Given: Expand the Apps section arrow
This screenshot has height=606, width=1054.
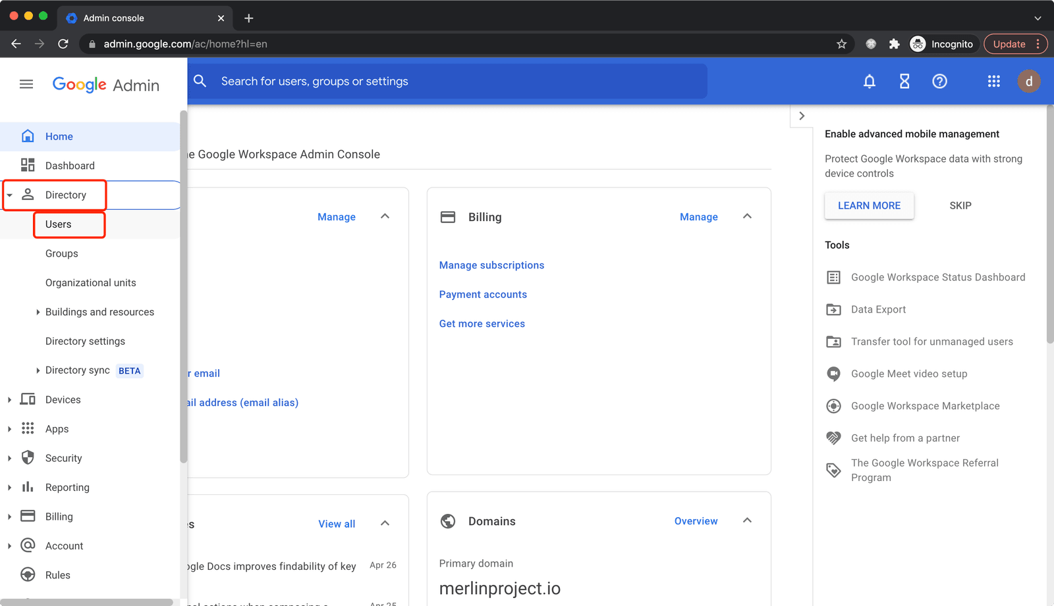Looking at the screenshot, I should coord(9,429).
